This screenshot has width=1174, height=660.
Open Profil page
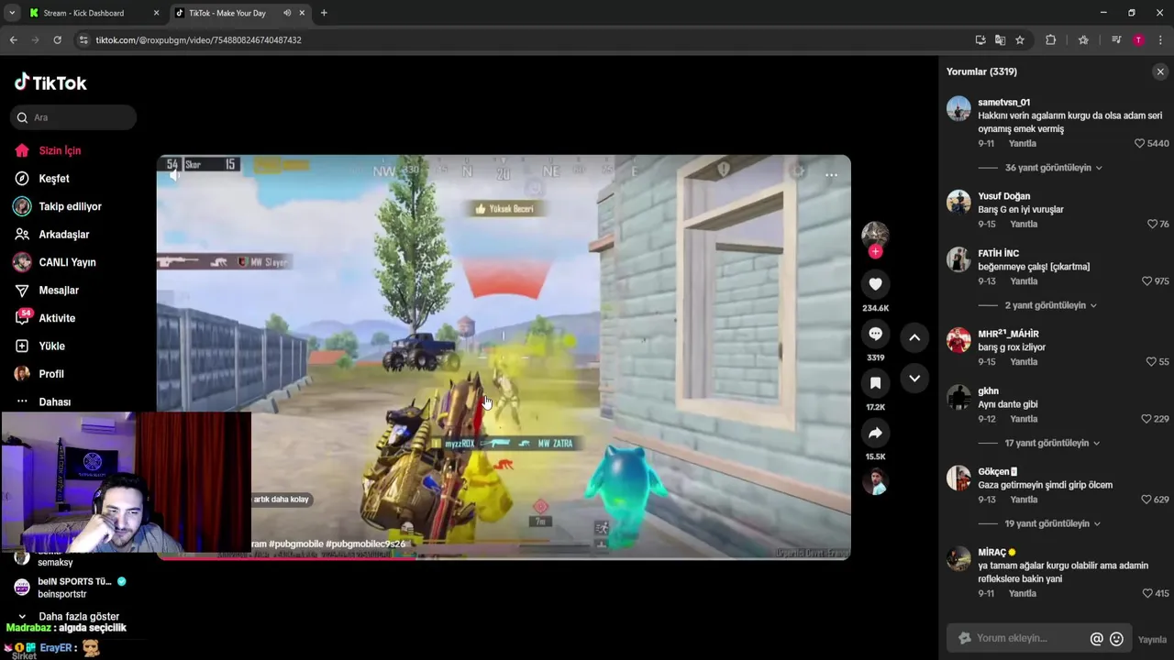click(51, 374)
